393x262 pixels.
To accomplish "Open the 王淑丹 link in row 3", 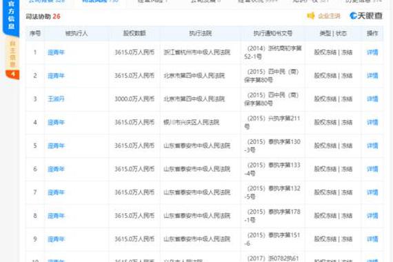I will pyautogui.click(x=56, y=99).
